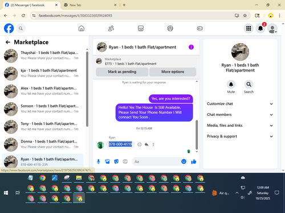Screen dimensions: 285x213
Task: Open Thayshai conversation in the list
Action: (x=43, y=56)
